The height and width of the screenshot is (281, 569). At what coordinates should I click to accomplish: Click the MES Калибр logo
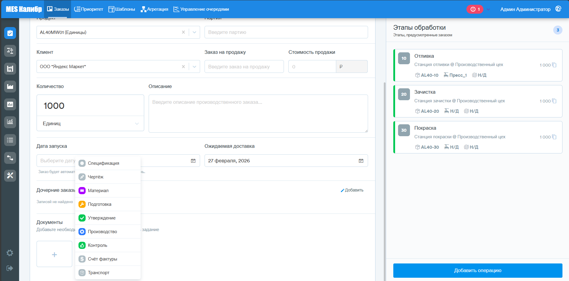(x=24, y=9)
